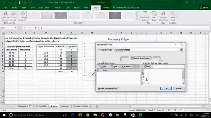Screen dimensions: 211x118
Task: Open the Format chart tools tab
Action: (x=105, y=8)
